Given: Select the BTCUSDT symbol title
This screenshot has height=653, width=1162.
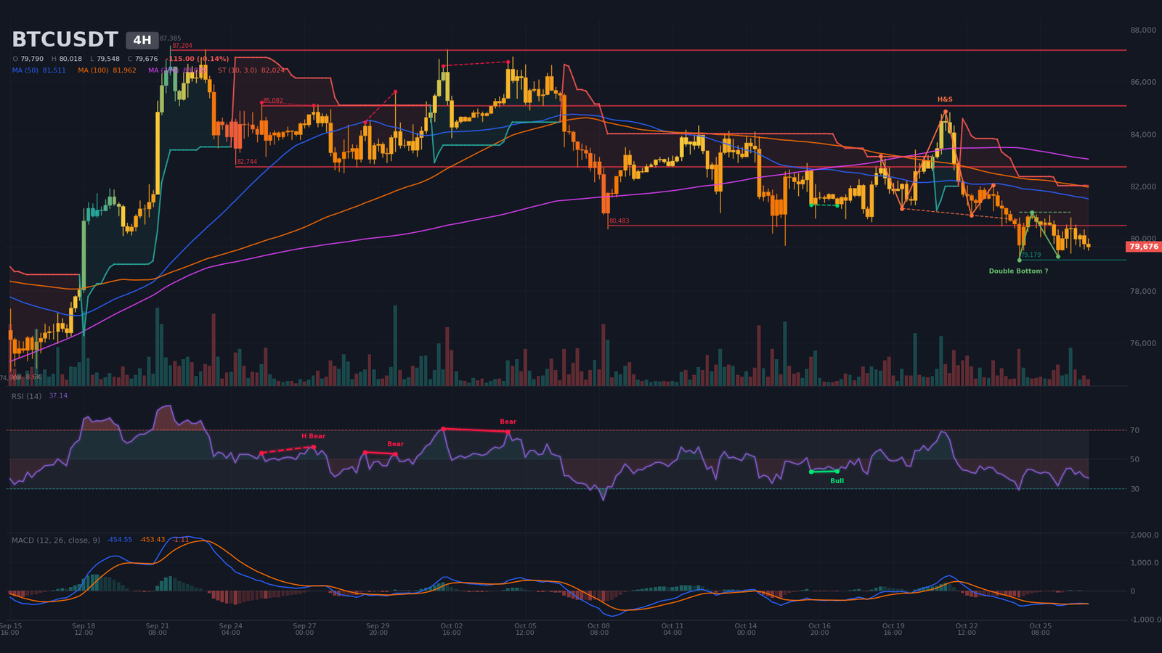Looking at the screenshot, I should click(x=65, y=40).
